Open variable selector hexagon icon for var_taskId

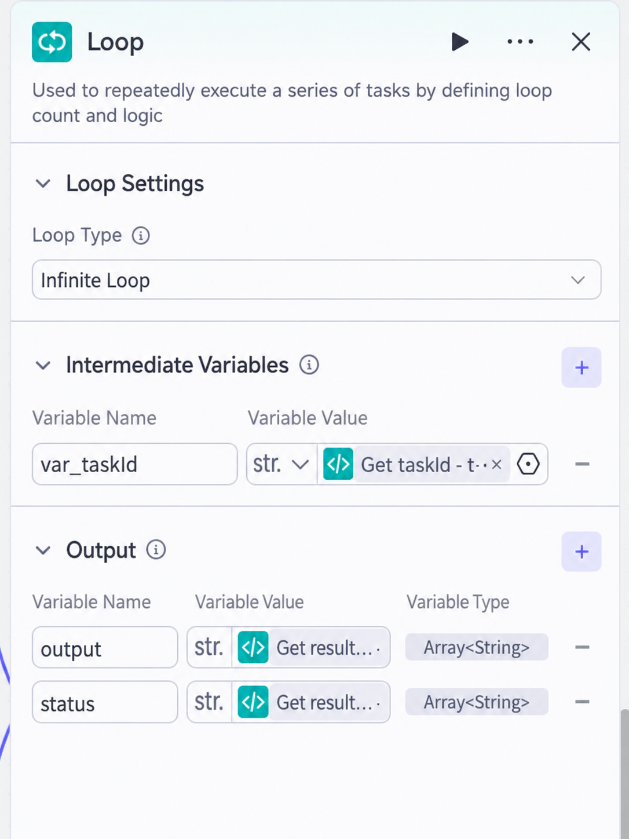[x=528, y=464]
